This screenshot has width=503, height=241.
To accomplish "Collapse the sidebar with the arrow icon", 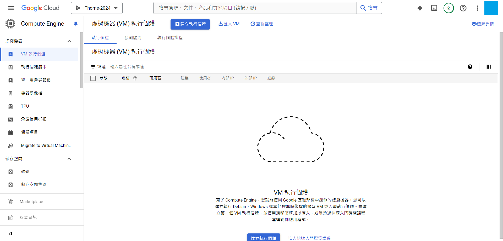I will 10,234.
